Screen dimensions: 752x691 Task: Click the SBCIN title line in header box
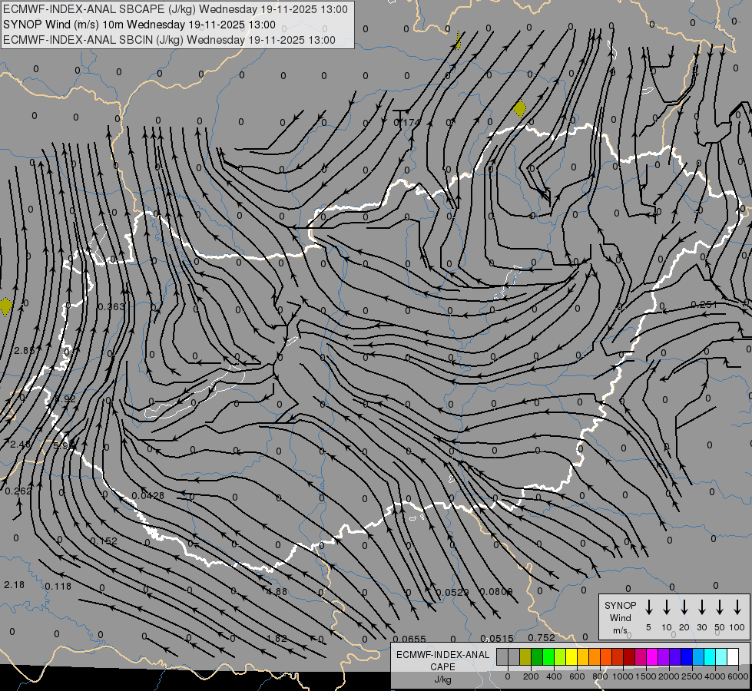[169, 40]
